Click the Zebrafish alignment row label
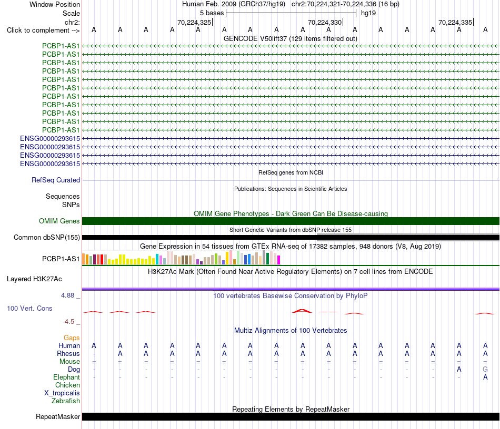 [x=66, y=401]
